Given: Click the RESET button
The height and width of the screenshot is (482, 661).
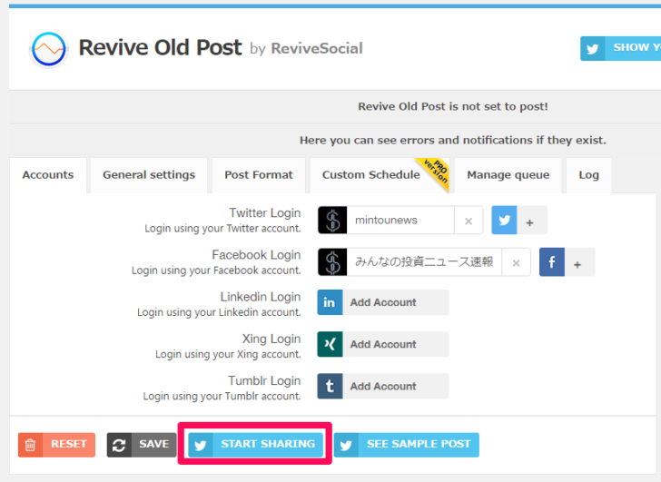Looking at the screenshot, I should click(56, 445).
